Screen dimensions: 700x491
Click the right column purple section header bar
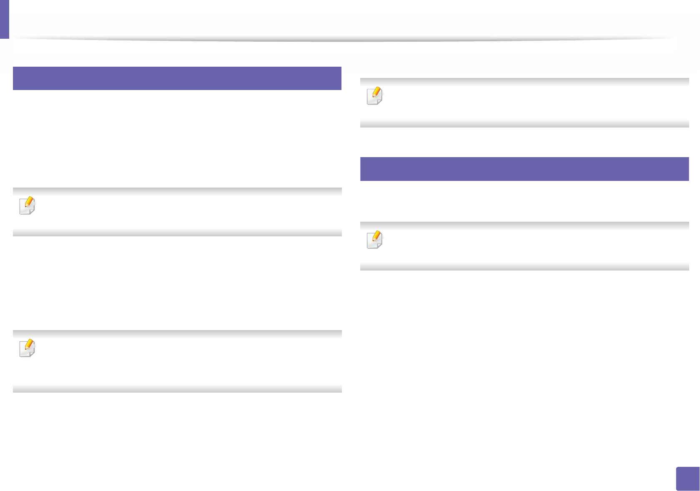coord(524,169)
